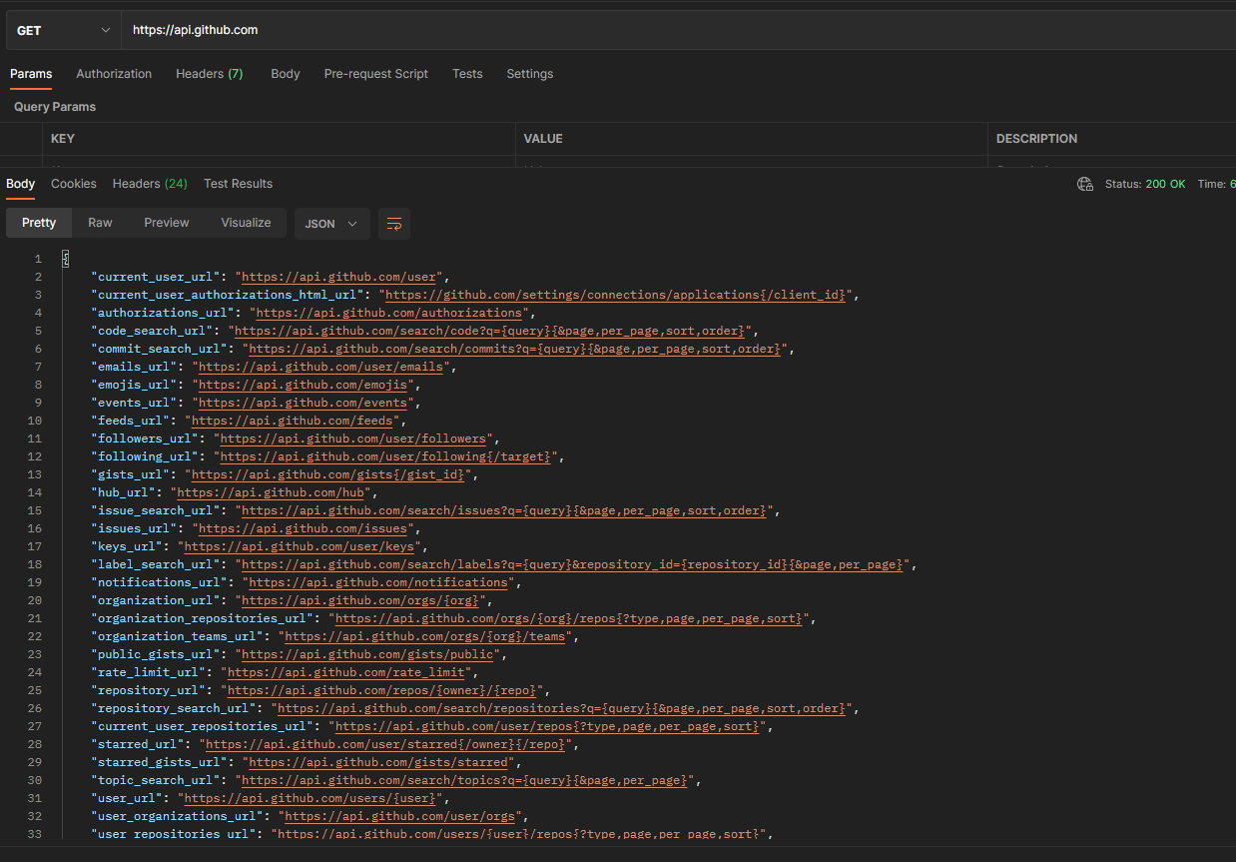The height and width of the screenshot is (862, 1236).
Task: Open the user/orgs link
Action: click(399, 816)
